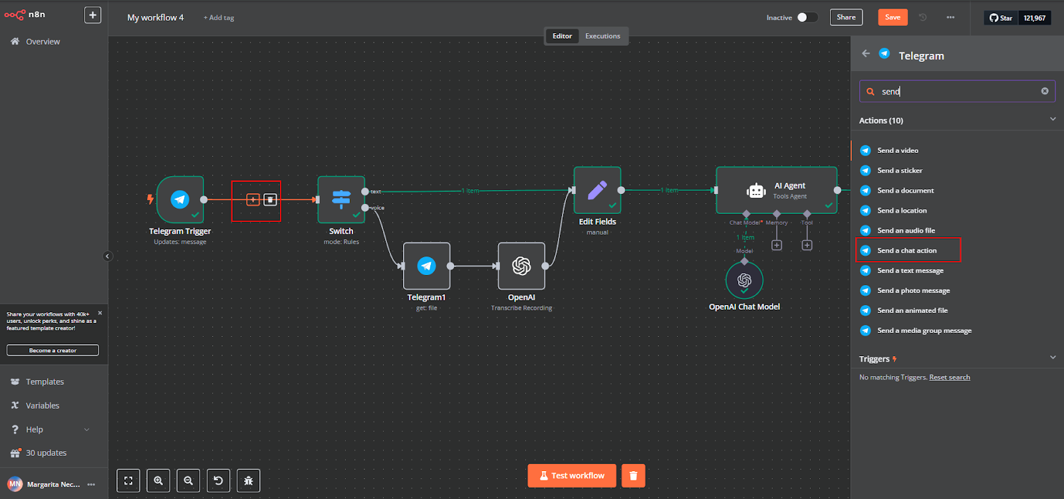Click the node search input field

(958, 91)
